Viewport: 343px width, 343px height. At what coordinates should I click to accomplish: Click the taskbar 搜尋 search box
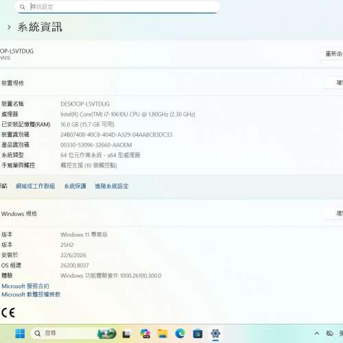[63, 333]
